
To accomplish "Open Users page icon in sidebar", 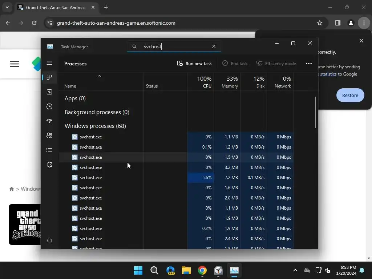I will (49, 135).
